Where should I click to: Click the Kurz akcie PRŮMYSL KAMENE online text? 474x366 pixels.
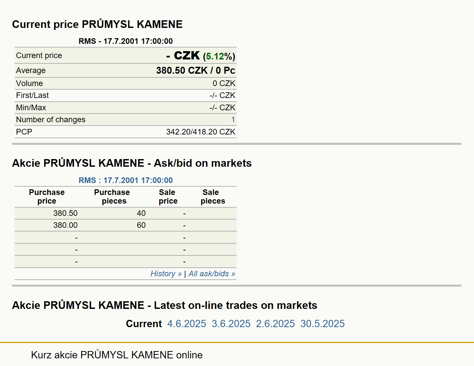(117, 355)
